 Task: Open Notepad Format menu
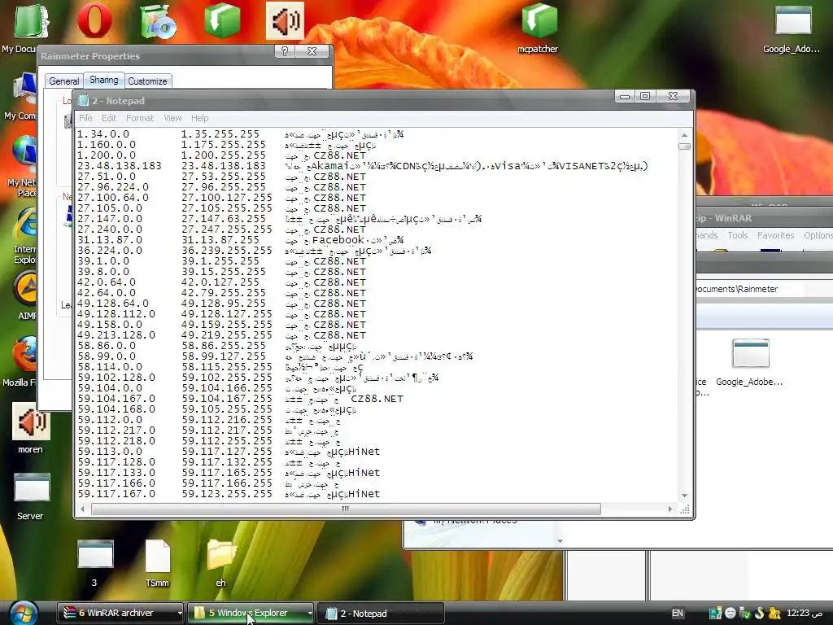click(x=140, y=118)
